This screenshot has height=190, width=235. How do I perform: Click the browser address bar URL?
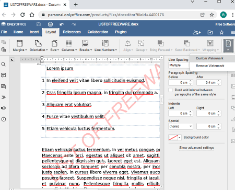(106, 15)
